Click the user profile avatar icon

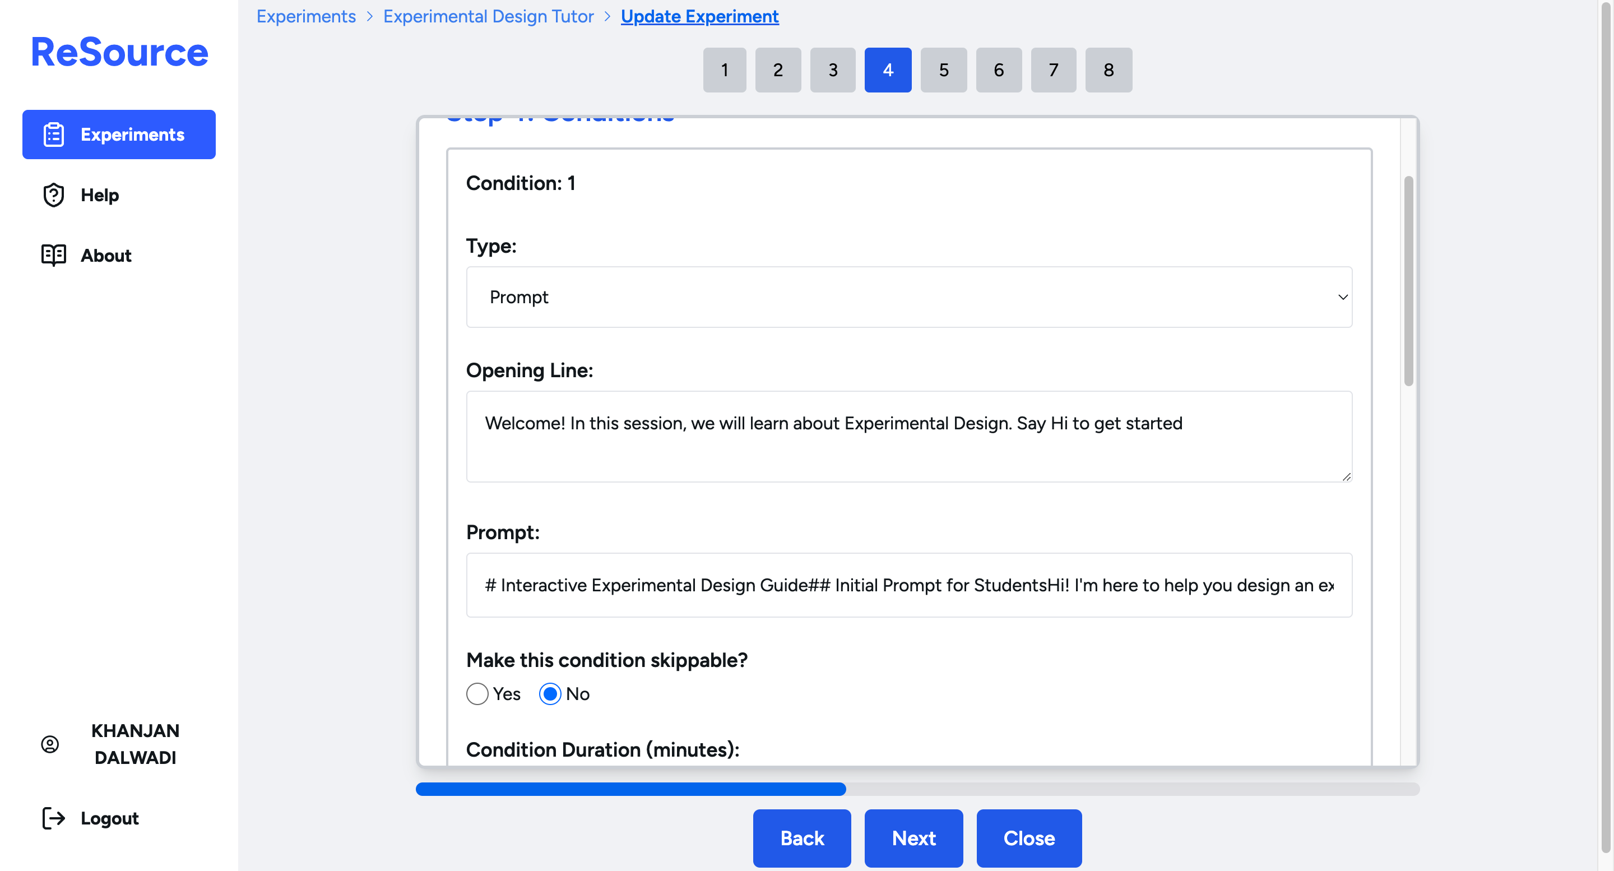(x=50, y=744)
